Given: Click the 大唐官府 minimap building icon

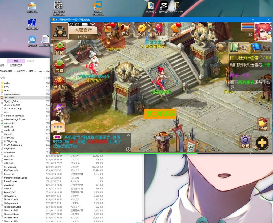Looking at the screenshot, I should [60, 31].
